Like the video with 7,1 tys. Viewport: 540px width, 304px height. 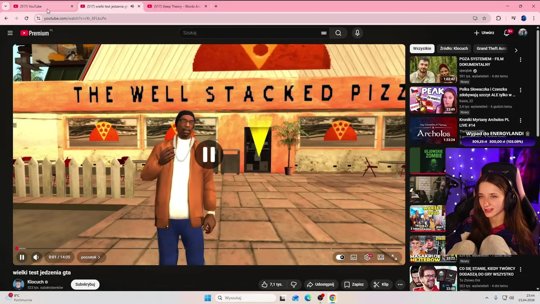272,285
